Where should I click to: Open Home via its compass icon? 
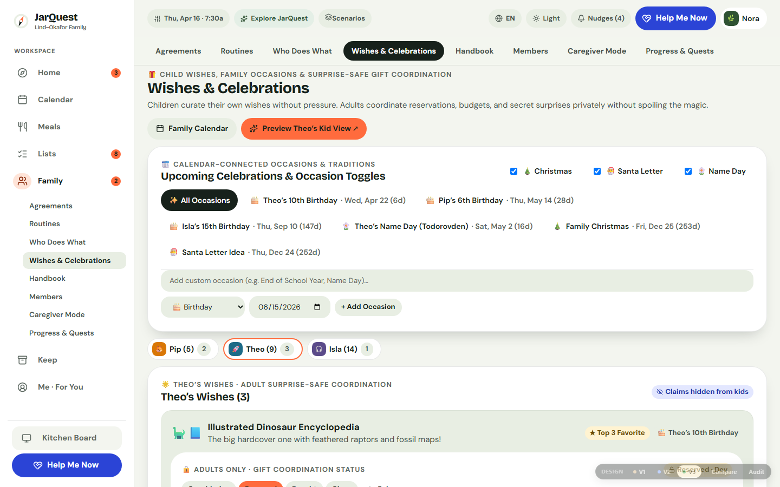click(22, 73)
